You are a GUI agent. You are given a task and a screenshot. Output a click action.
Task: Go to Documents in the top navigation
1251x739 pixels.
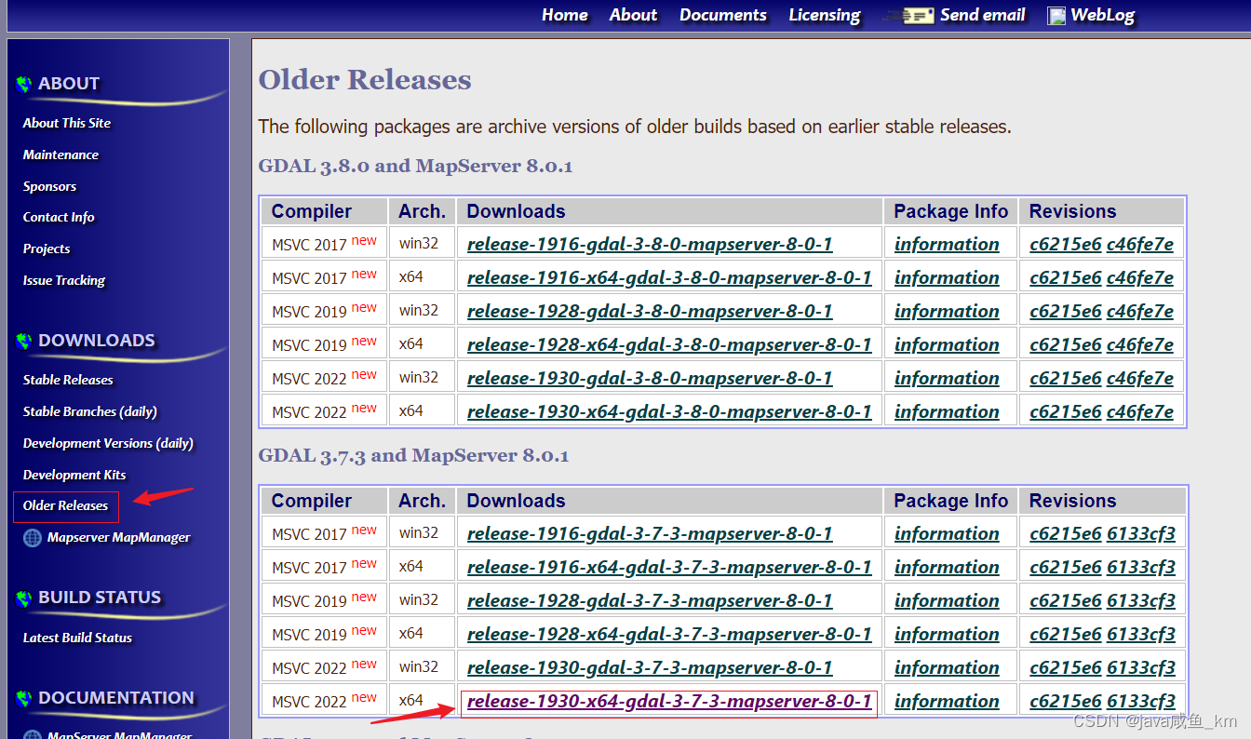pos(723,15)
